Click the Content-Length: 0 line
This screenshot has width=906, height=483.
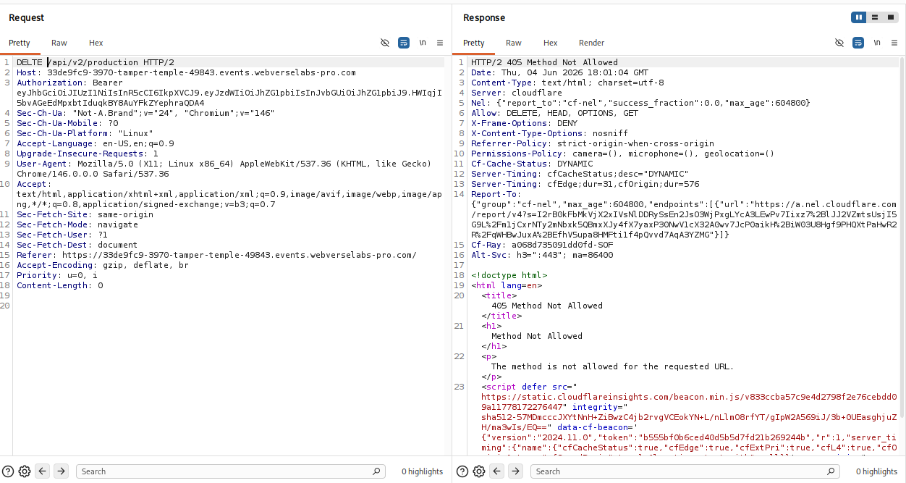pyautogui.click(x=60, y=285)
